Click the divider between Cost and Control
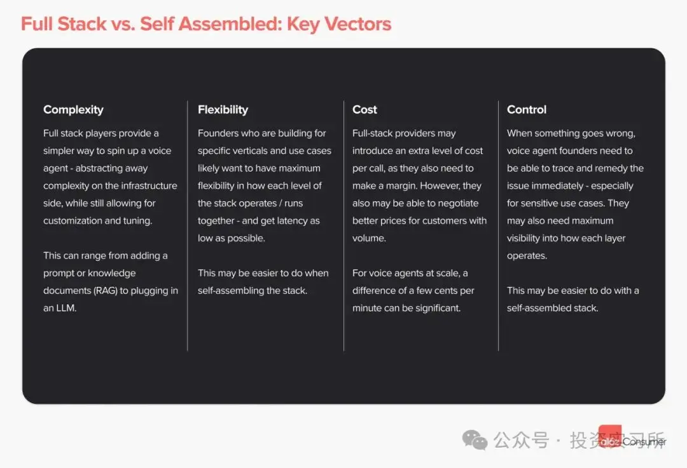 (x=498, y=225)
